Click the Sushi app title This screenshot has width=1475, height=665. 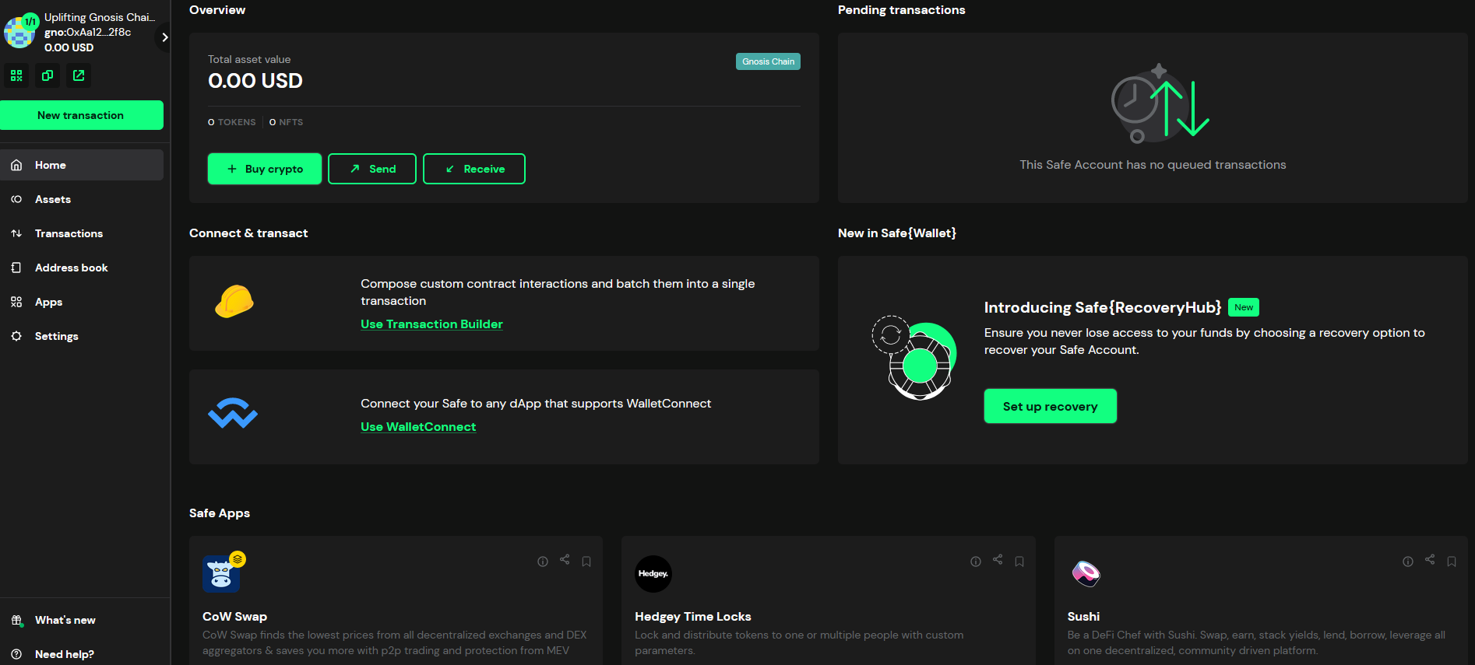(1083, 617)
